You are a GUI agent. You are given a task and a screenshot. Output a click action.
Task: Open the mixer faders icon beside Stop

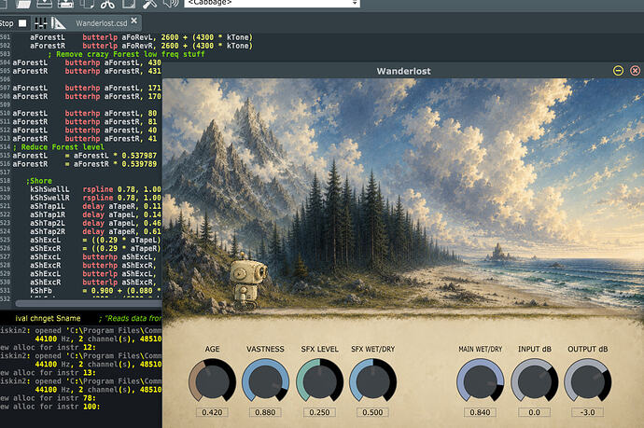[41, 23]
